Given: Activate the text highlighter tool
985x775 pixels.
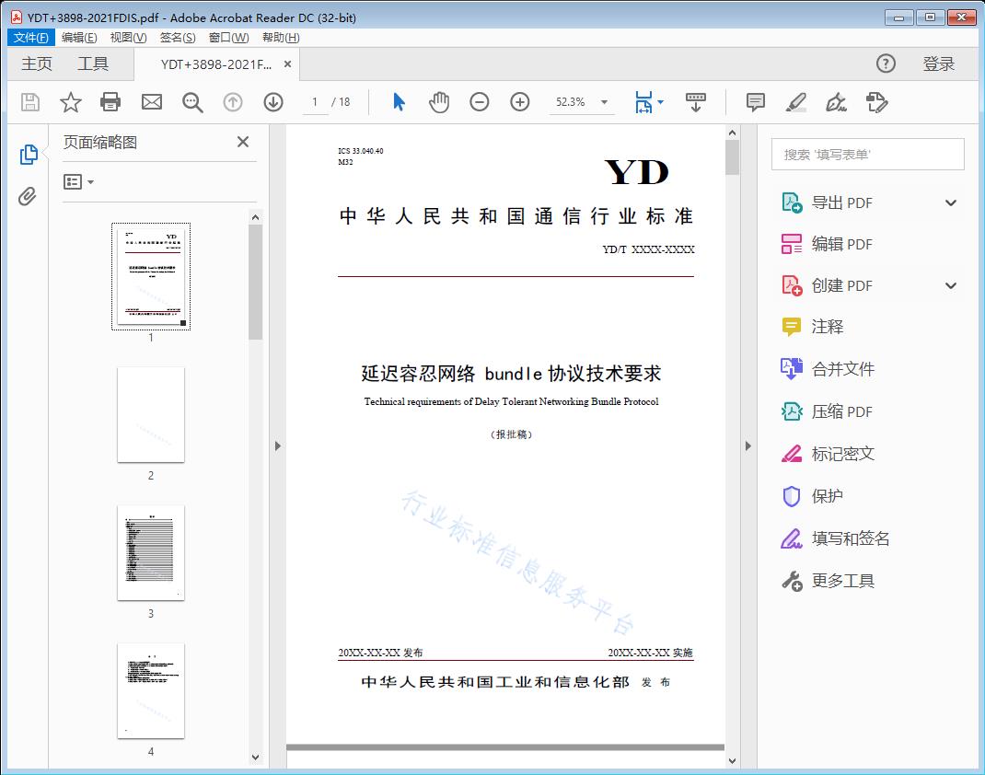Looking at the screenshot, I should point(795,102).
